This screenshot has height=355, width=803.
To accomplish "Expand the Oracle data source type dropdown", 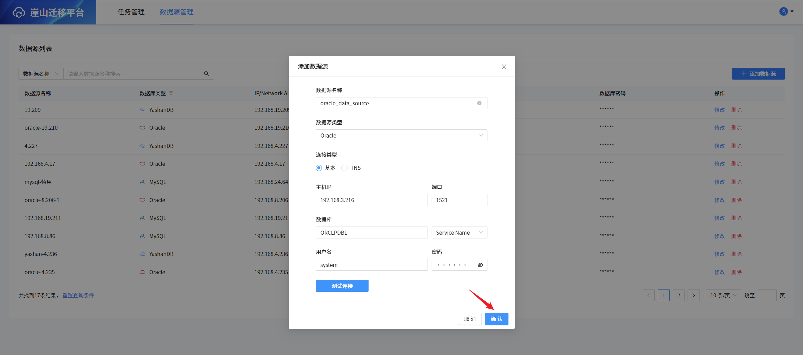I will click(401, 135).
